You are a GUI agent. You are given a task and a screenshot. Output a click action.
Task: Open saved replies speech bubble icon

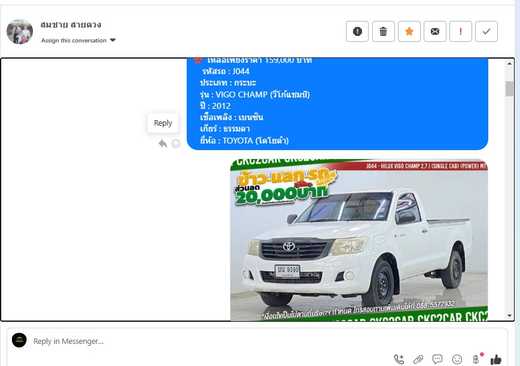pos(437,359)
